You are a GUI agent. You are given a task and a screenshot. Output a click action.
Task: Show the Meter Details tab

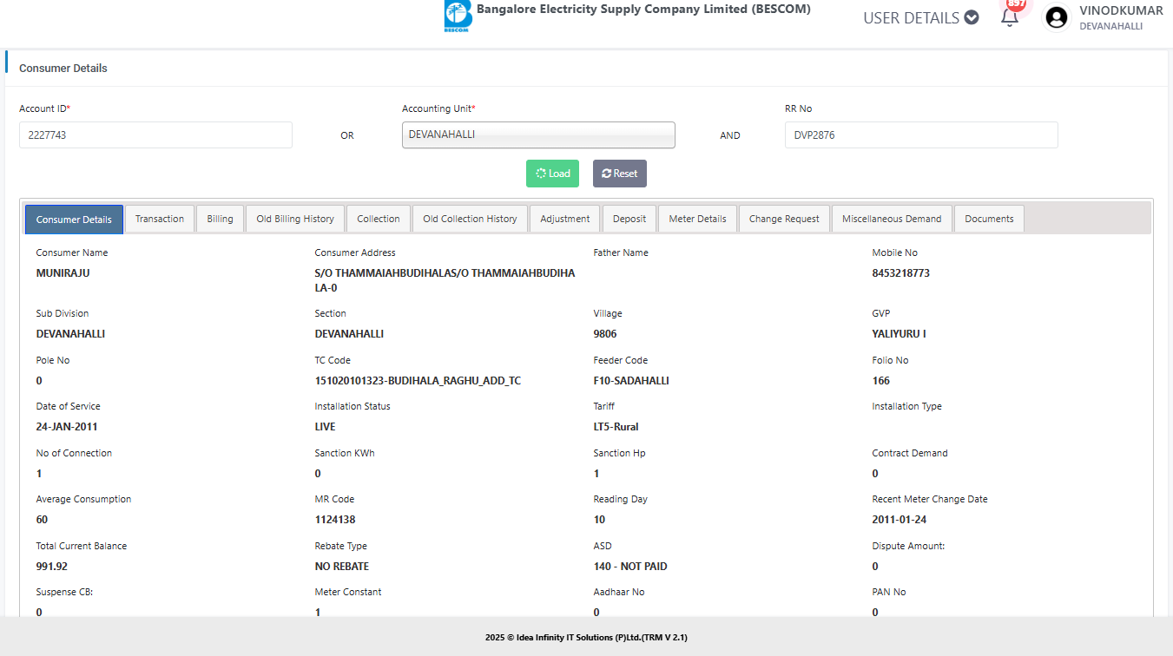pyautogui.click(x=697, y=220)
